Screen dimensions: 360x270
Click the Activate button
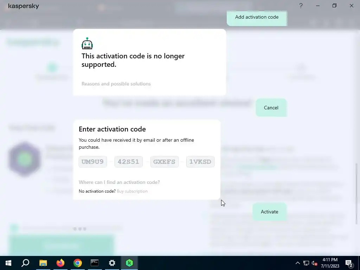(270, 212)
